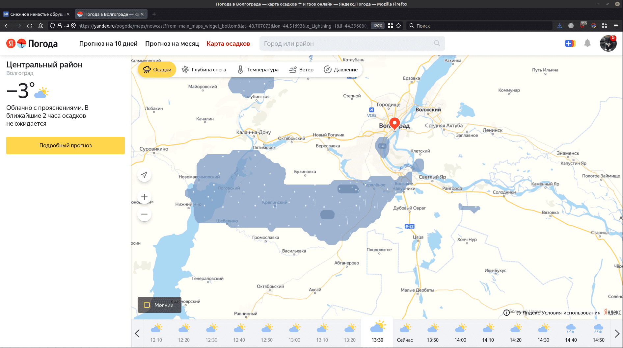Open Firefox application menu hamburger

tap(615, 26)
